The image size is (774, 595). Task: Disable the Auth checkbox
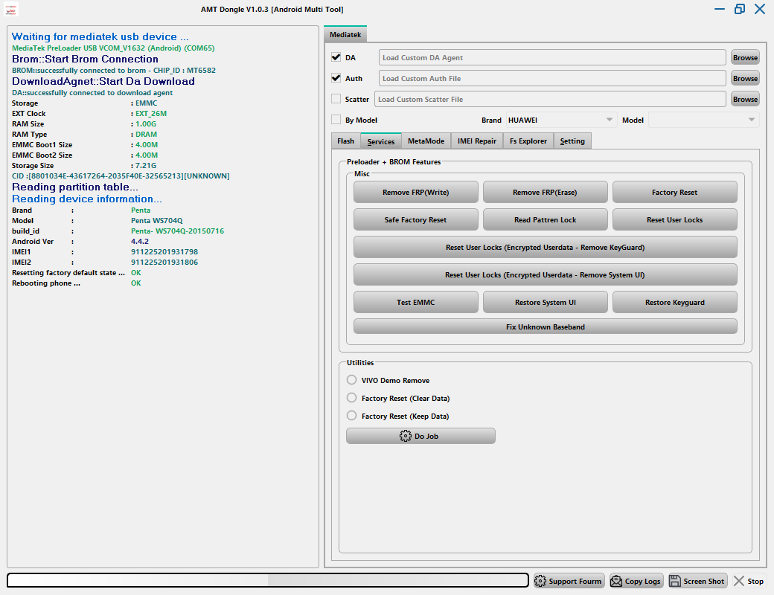point(336,78)
